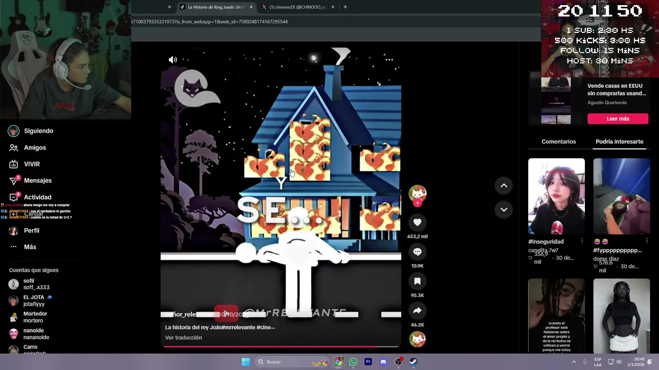Share the video using the arrow icon

pyautogui.click(x=418, y=310)
